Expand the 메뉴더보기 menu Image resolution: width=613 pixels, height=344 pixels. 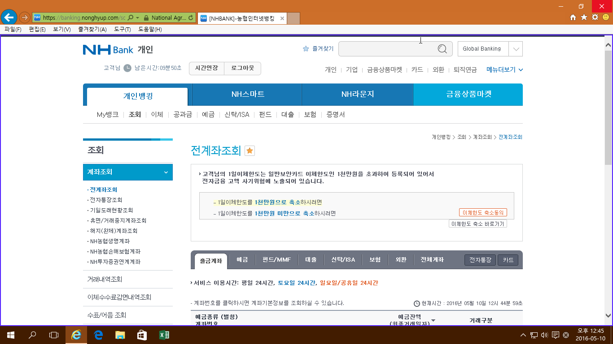(505, 69)
